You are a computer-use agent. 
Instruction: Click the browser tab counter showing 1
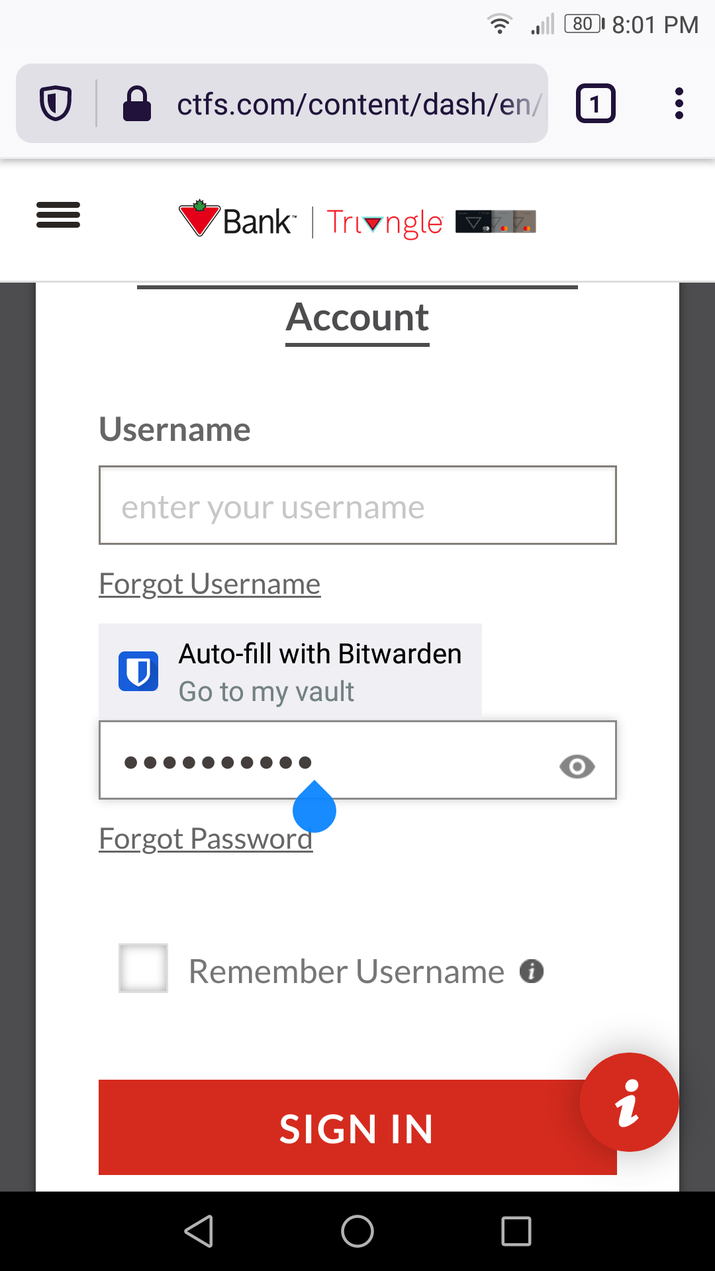click(595, 103)
